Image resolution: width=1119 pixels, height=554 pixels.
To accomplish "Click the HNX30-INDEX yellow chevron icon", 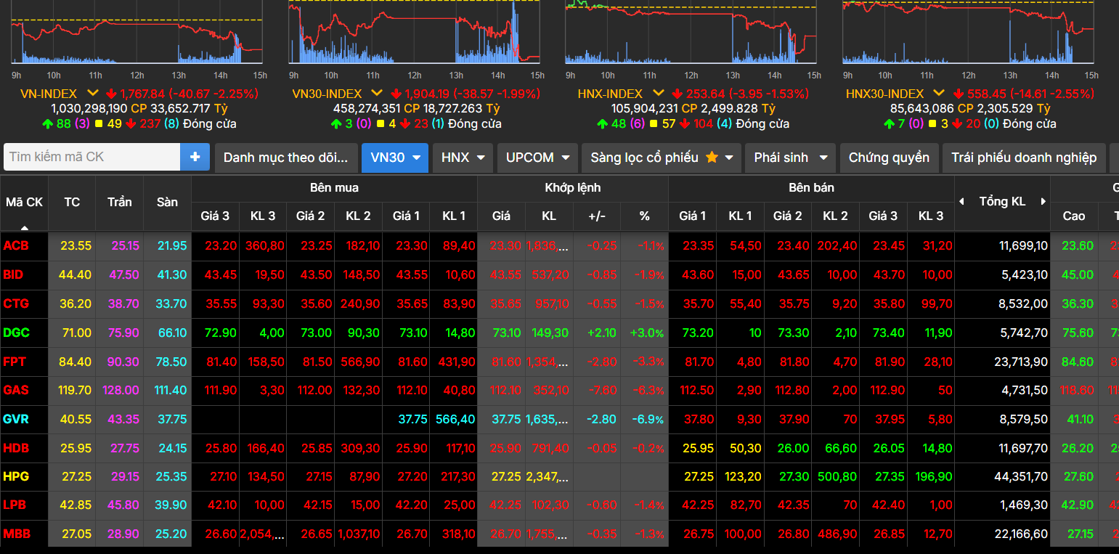I will [x=938, y=93].
